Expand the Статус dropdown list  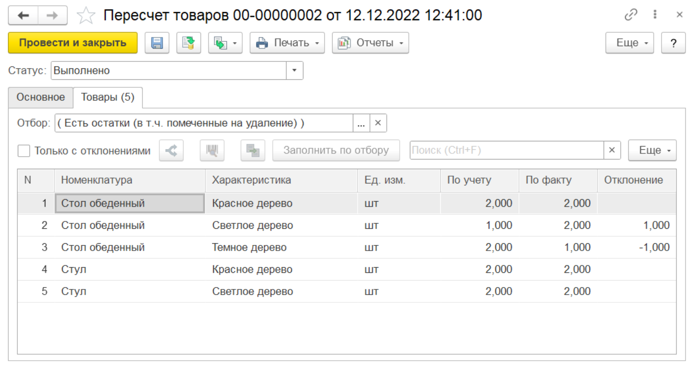pyautogui.click(x=295, y=70)
